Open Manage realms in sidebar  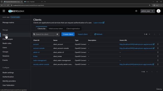click(x=8, y=22)
